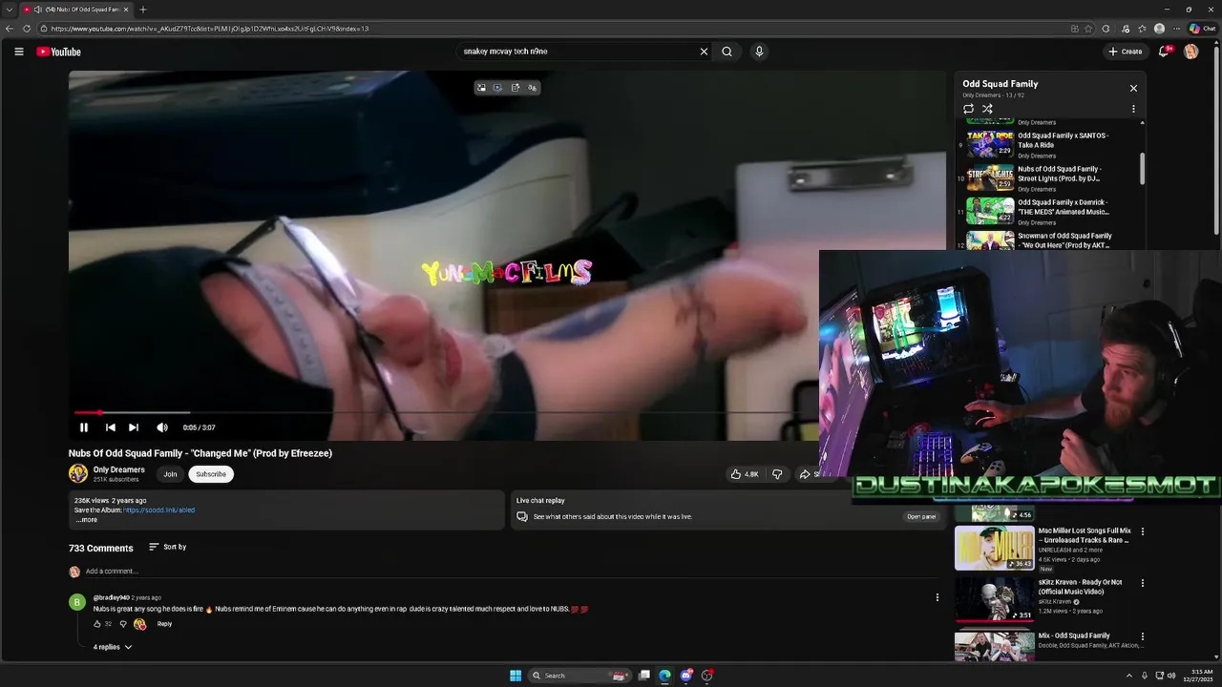Open the tab actions chevron menu
This screenshot has width=1222, height=687.
click(x=9, y=10)
